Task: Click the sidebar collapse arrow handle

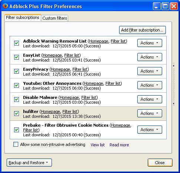Action: click(174, 84)
